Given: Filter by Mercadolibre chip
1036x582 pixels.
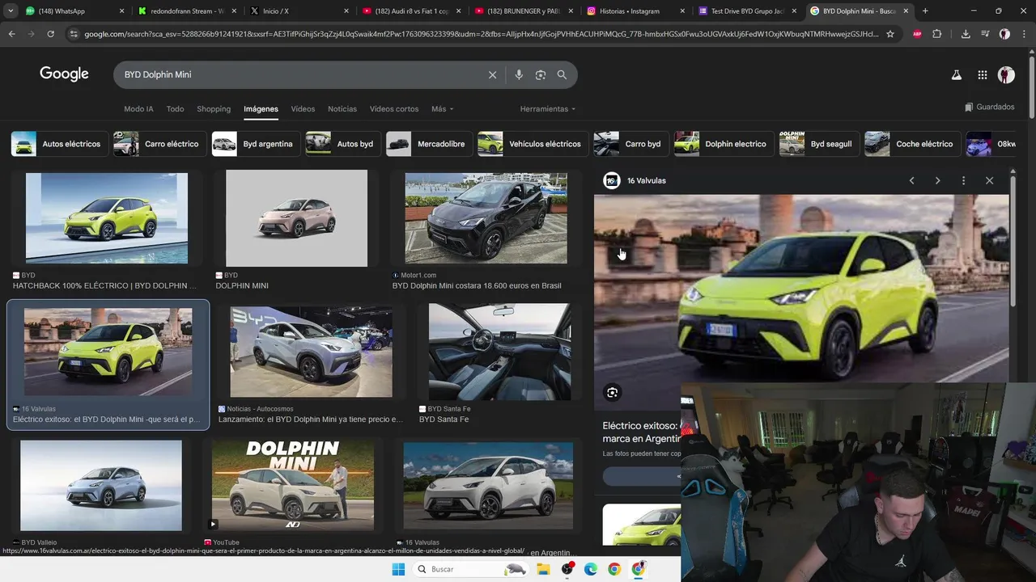Looking at the screenshot, I should click(x=428, y=144).
